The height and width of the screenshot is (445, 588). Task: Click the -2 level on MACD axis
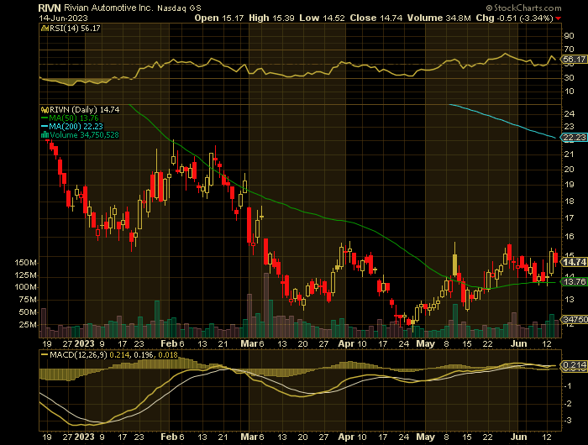[x=568, y=404]
